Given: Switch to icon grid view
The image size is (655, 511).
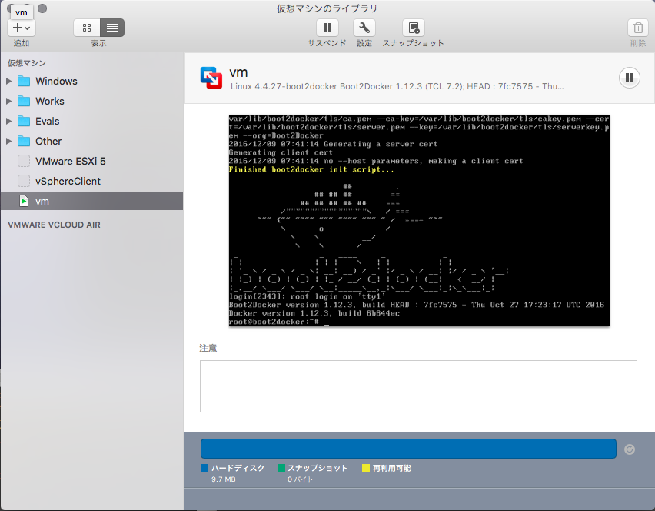Looking at the screenshot, I should (87, 28).
